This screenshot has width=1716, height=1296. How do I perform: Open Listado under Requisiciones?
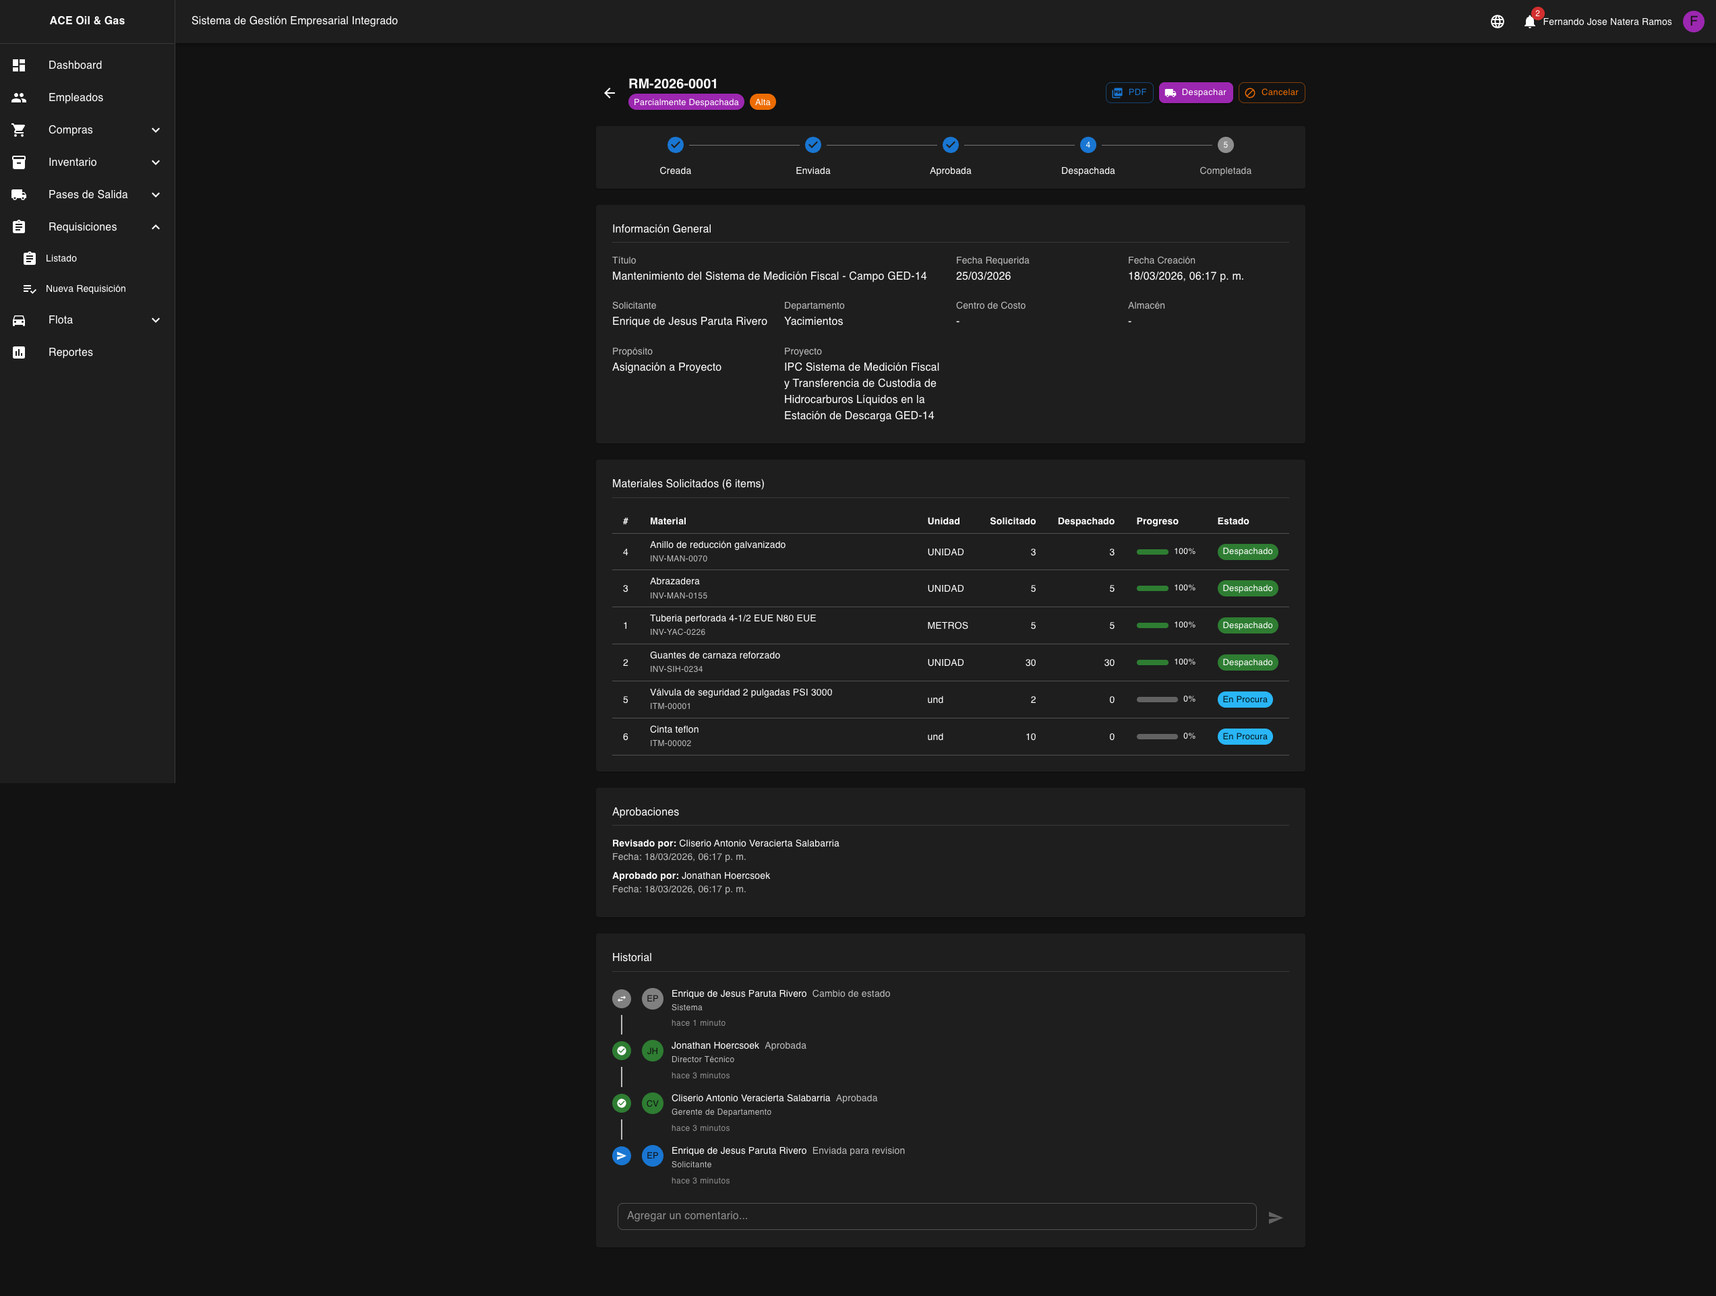[x=61, y=258]
